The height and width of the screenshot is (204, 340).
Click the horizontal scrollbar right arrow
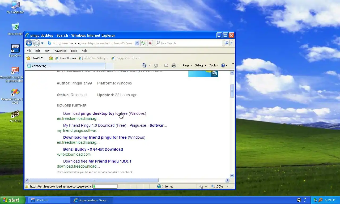[x=227, y=180]
